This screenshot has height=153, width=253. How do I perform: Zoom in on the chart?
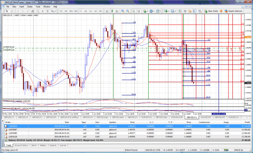[123, 11]
